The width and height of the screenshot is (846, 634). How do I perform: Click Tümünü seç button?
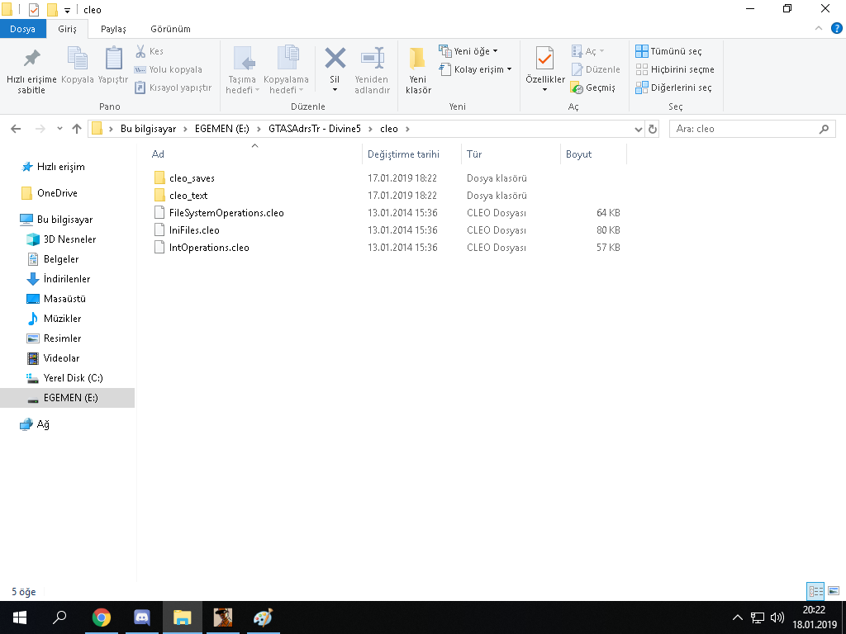tap(669, 51)
